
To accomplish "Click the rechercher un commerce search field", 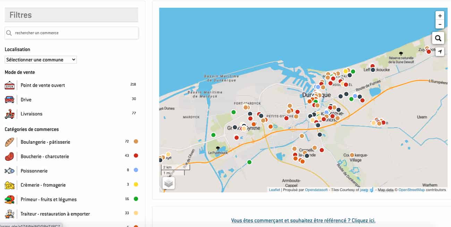I will [x=75, y=33].
